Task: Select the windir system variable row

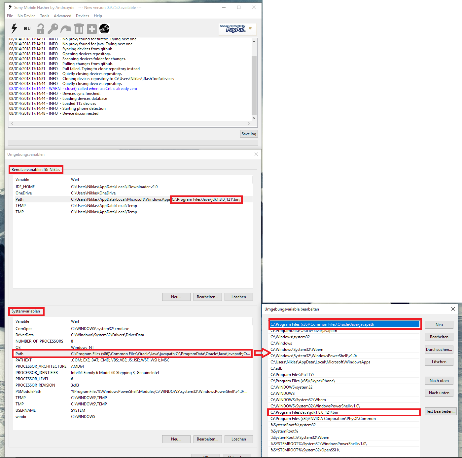Action: pyautogui.click(x=133, y=417)
